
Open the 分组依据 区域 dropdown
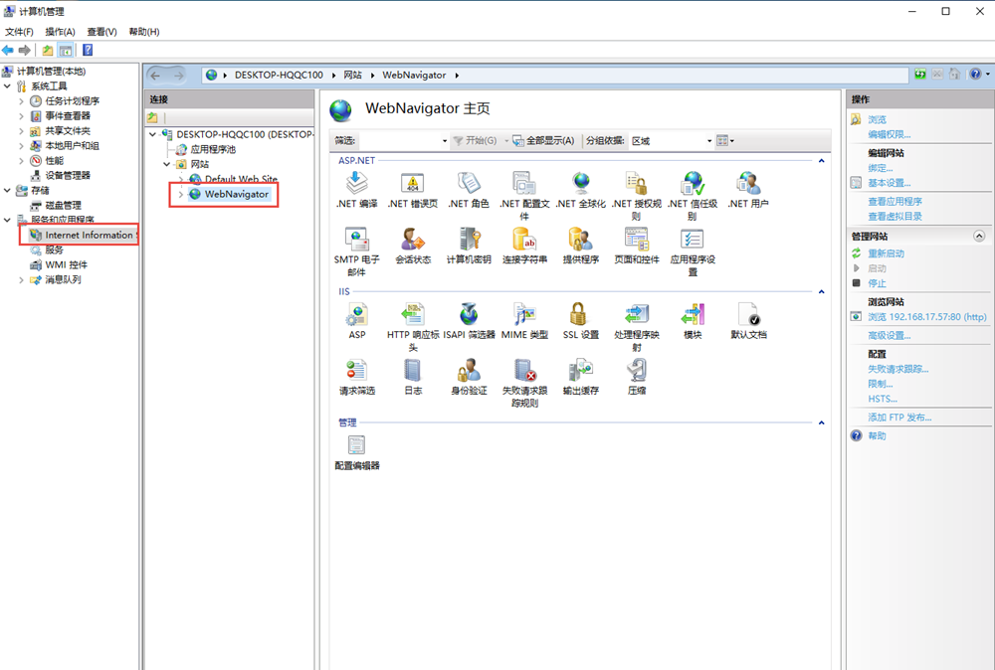(672, 141)
